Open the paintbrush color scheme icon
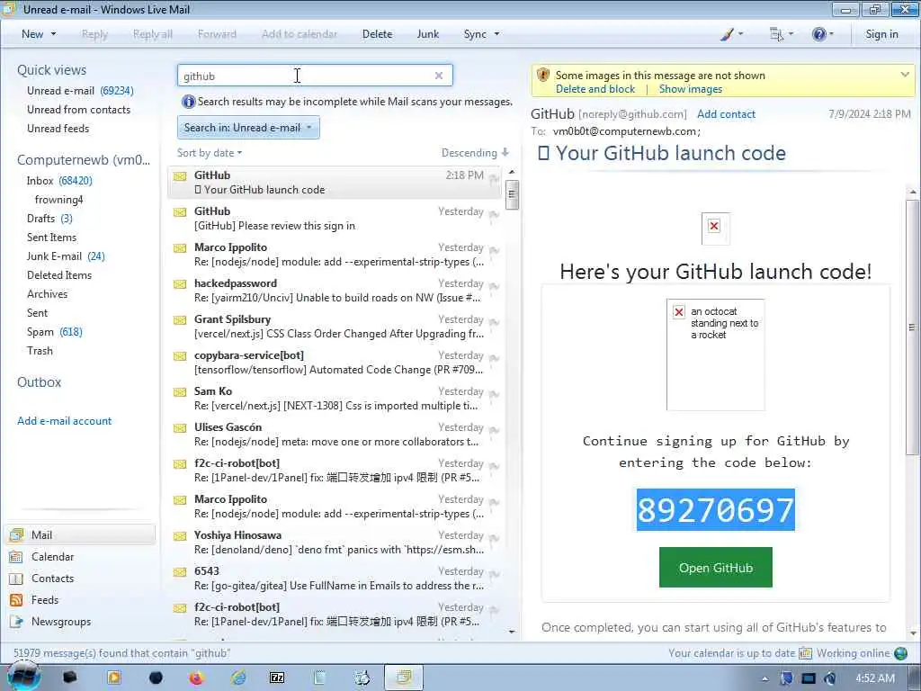This screenshot has width=921, height=691. point(727,35)
